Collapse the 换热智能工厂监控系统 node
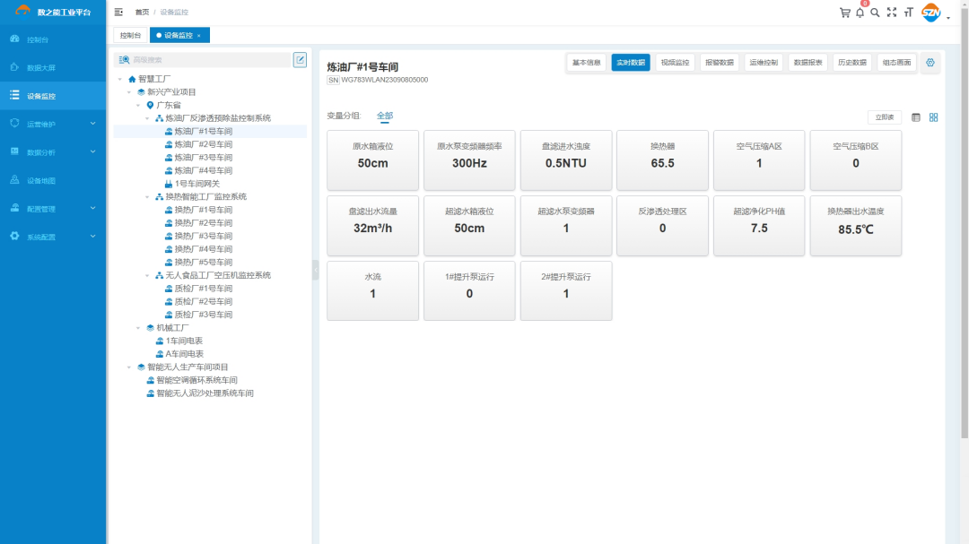The height and width of the screenshot is (544, 969). tap(147, 196)
